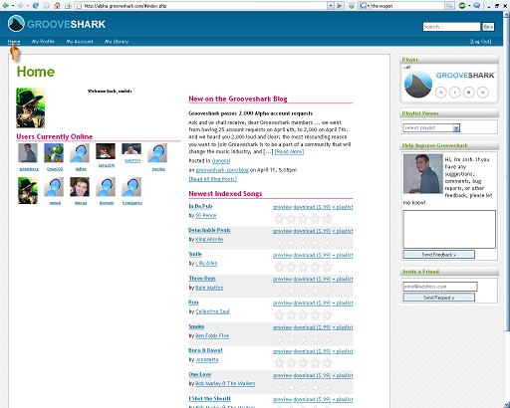Focus the invite friend email address field
The image size is (510, 408).
[x=440, y=287]
